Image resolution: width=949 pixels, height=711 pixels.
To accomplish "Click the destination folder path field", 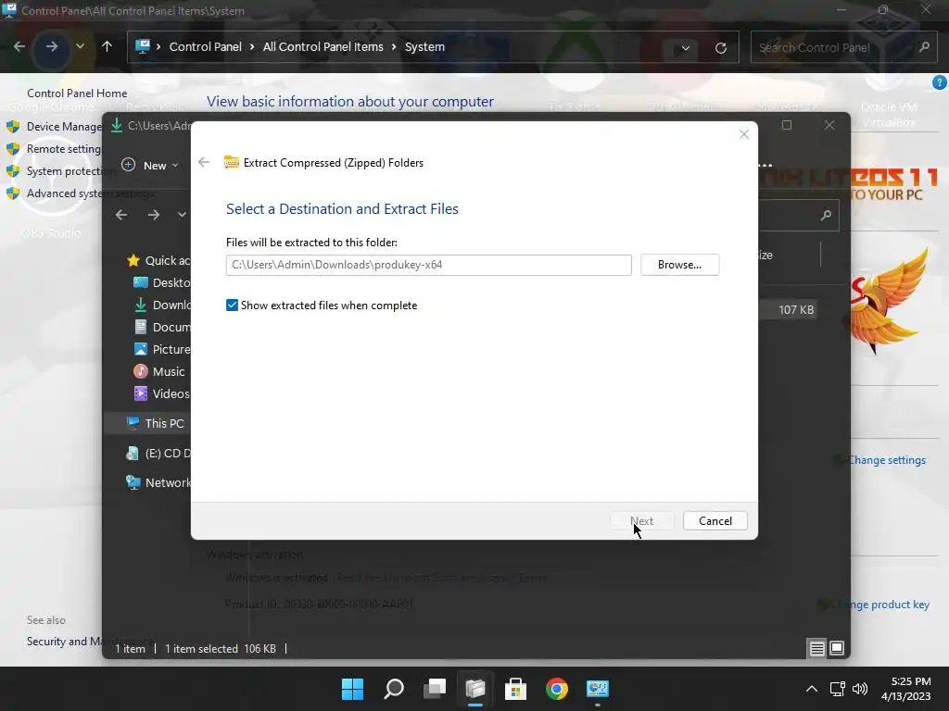I will pyautogui.click(x=428, y=265).
